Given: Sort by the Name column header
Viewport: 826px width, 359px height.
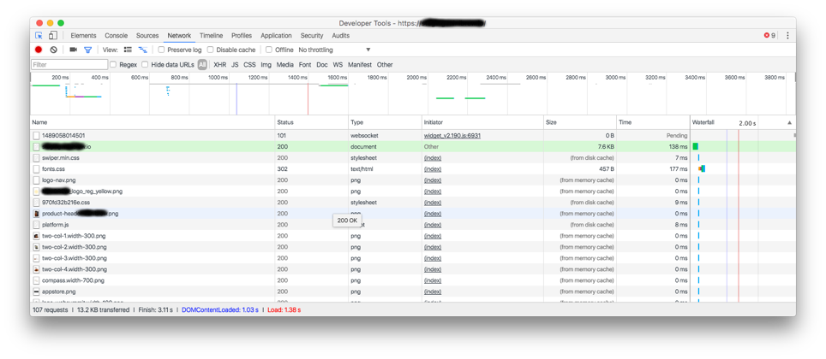Looking at the screenshot, I should [153, 122].
